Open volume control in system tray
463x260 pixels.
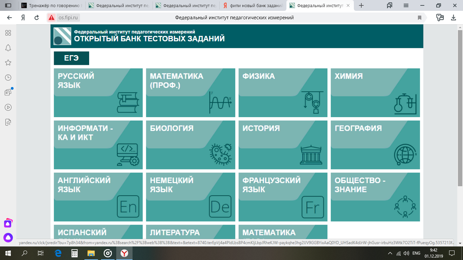click(406, 253)
